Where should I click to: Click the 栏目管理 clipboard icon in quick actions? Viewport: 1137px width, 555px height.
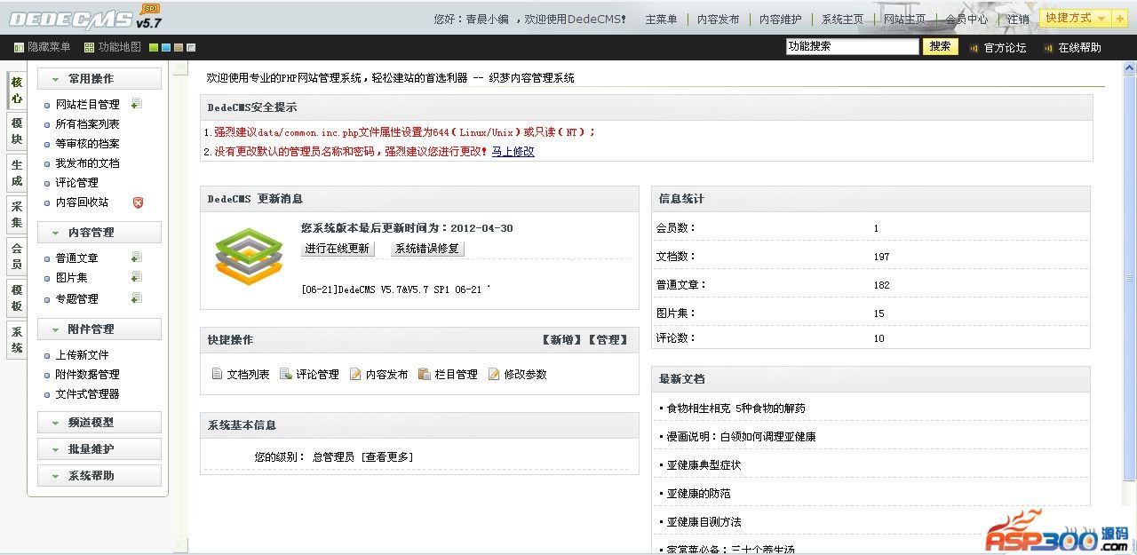tap(425, 375)
